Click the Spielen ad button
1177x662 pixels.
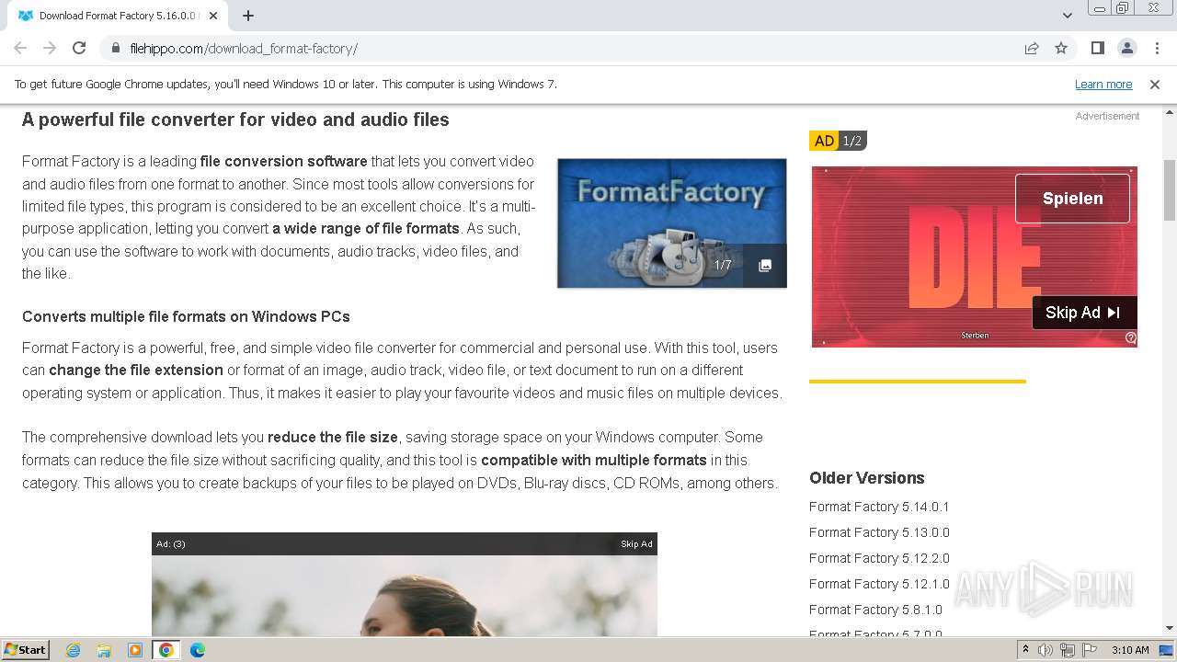[1072, 199]
